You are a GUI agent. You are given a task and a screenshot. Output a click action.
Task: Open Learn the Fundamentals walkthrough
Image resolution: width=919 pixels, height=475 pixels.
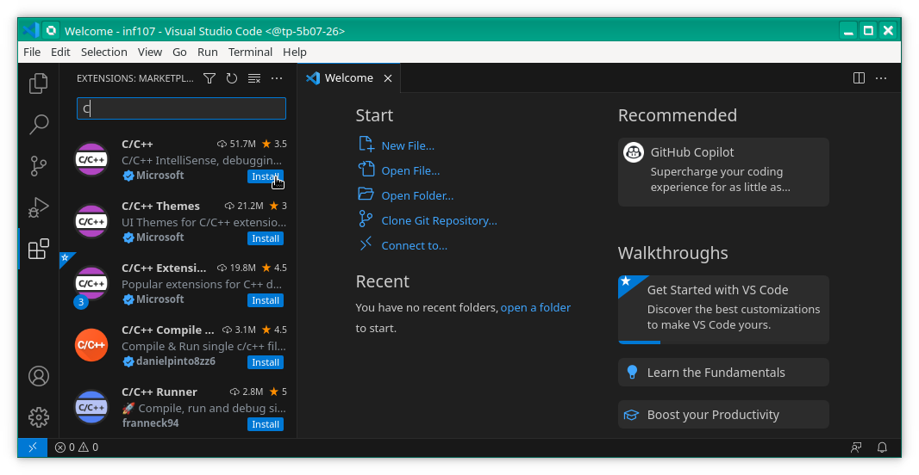(723, 373)
